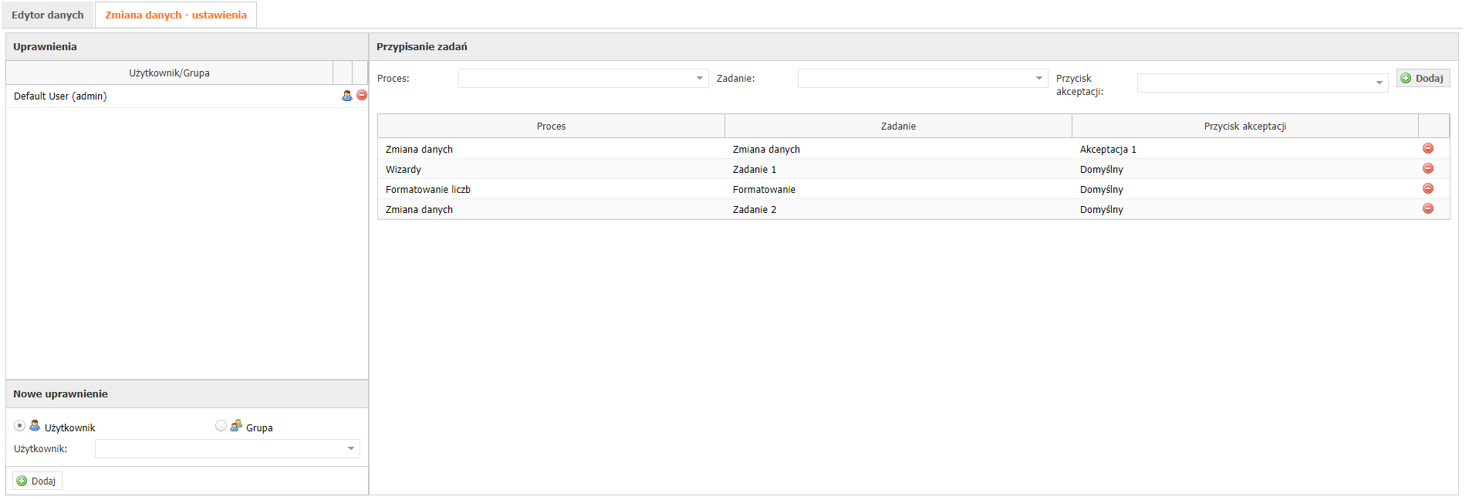Sort by the Proces column header
This screenshot has height=500, width=1469.
pyautogui.click(x=551, y=127)
